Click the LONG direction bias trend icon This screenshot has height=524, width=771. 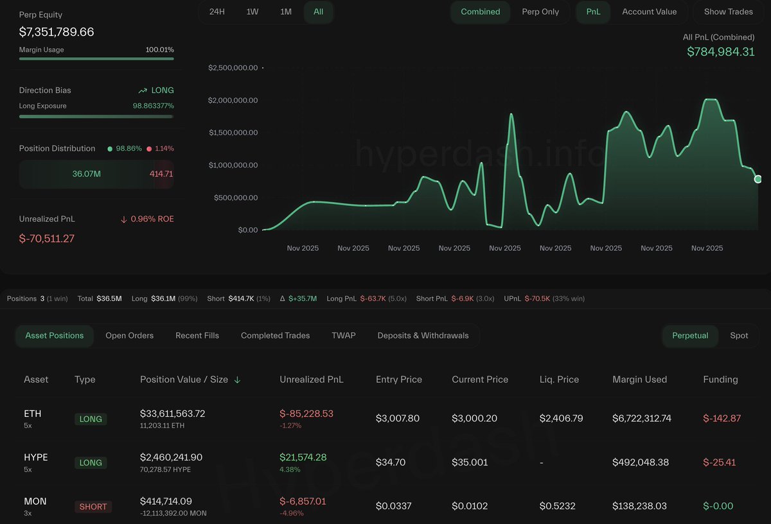coord(143,90)
